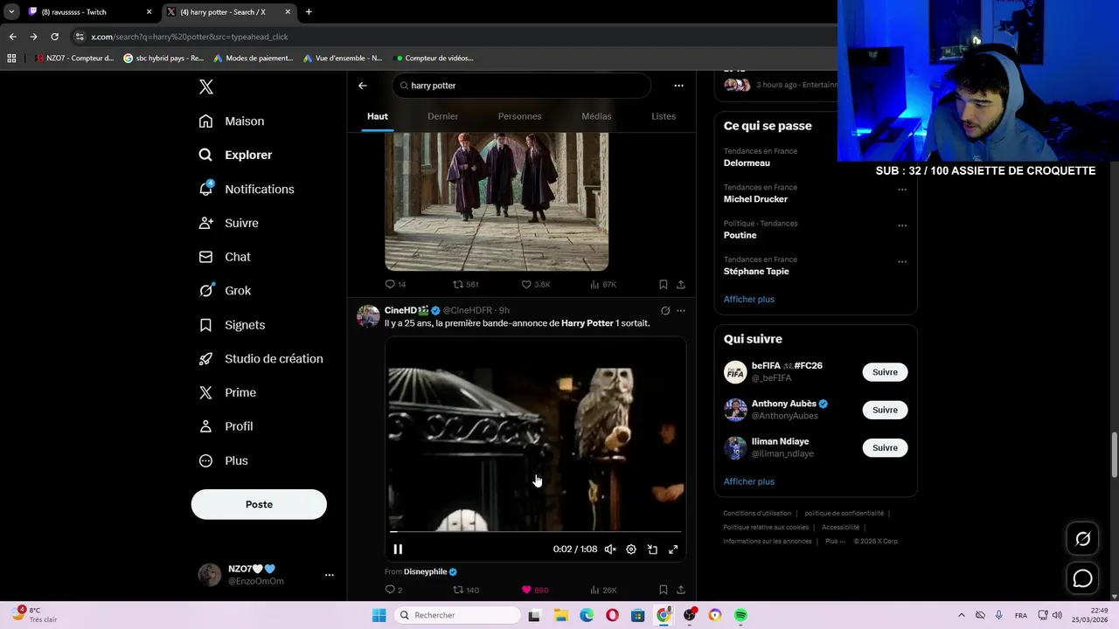The image size is (1119, 629).
Task: Open options for Poutine trend
Action: [902, 225]
